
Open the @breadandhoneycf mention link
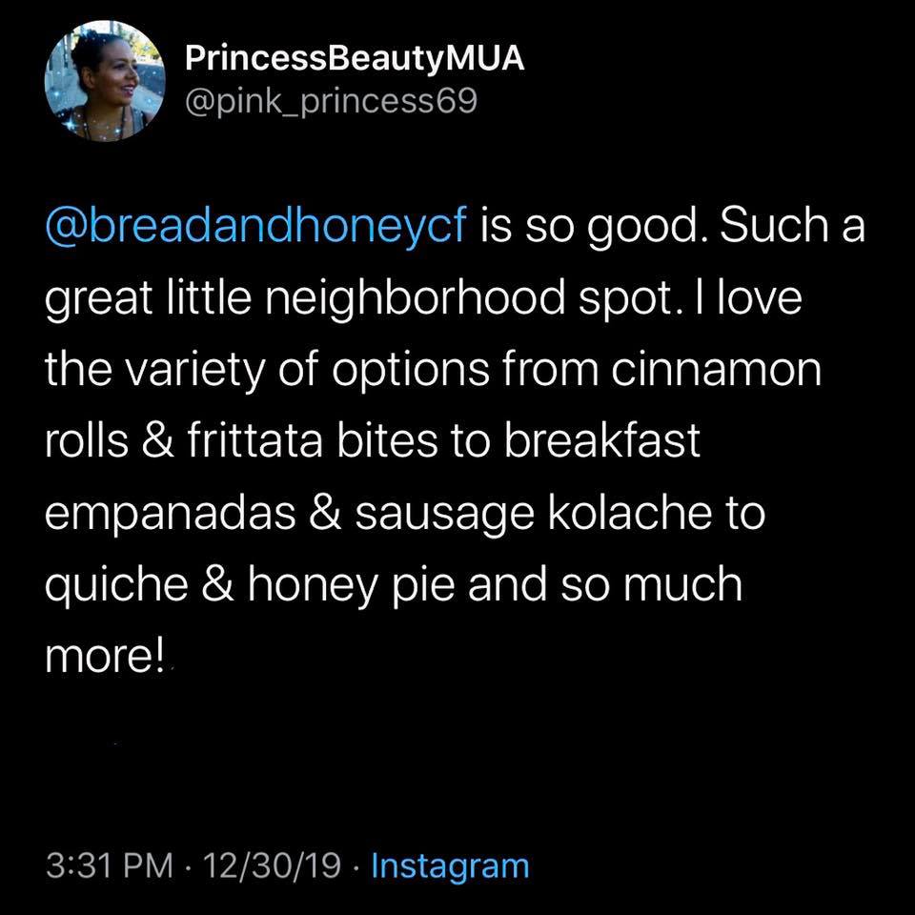pyautogui.click(x=255, y=225)
